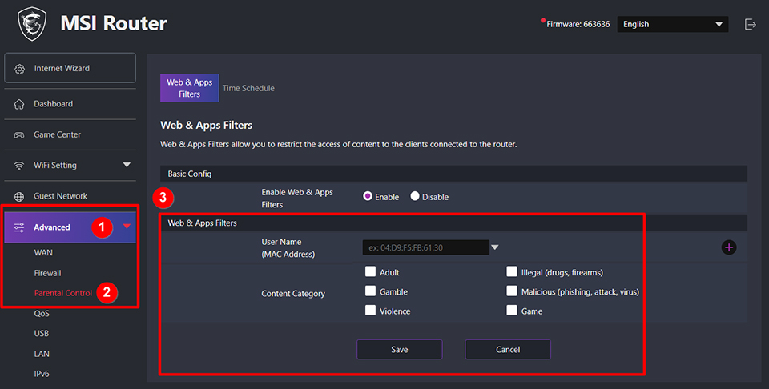
Task: Click the Internet Wizard gear icon
Action: 19,69
